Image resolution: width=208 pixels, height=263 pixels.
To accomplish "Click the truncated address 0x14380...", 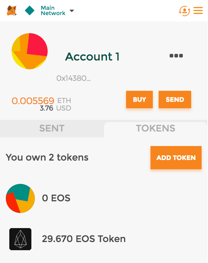I will coord(73,78).
